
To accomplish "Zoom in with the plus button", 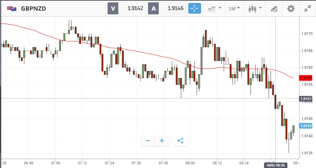I will pyautogui.click(x=162, y=141).
